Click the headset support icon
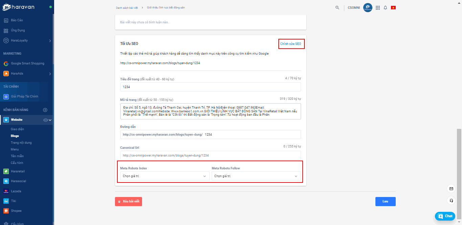The width and height of the screenshot is (462, 225). (451, 200)
